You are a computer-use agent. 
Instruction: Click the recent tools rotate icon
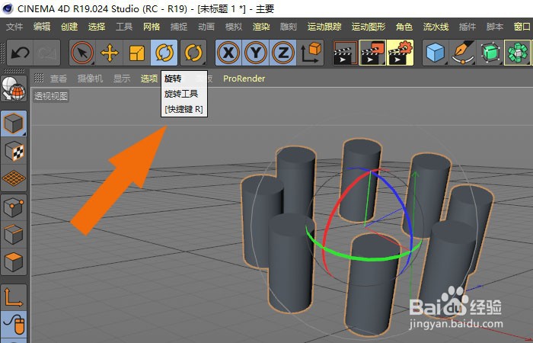click(193, 53)
